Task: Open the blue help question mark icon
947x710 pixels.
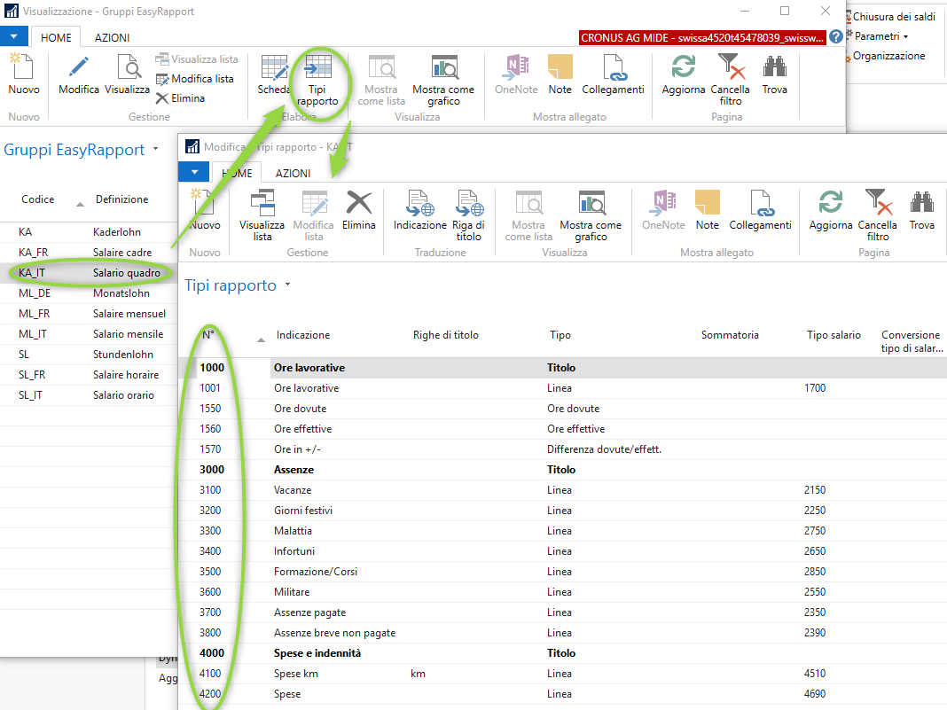Action: click(x=835, y=37)
